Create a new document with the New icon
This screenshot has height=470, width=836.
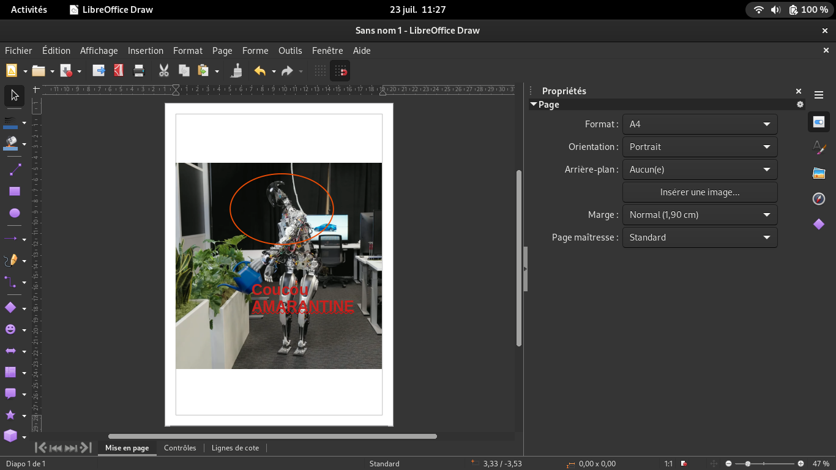11,71
